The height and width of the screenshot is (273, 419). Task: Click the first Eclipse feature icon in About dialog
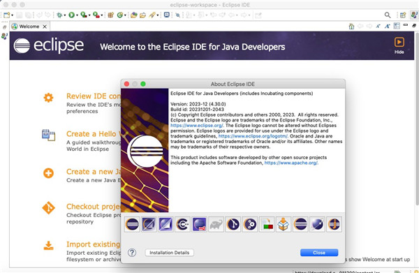pos(132,224)
